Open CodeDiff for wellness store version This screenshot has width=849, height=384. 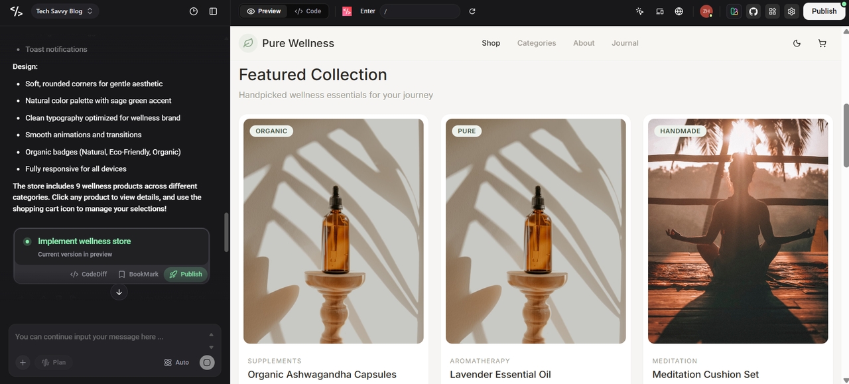[x=89, y=274]
